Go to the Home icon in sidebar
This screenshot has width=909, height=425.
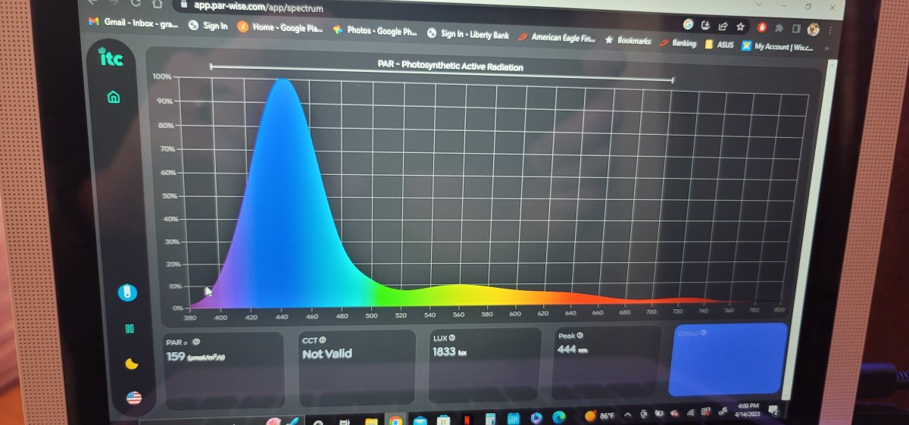click(113, 97)
